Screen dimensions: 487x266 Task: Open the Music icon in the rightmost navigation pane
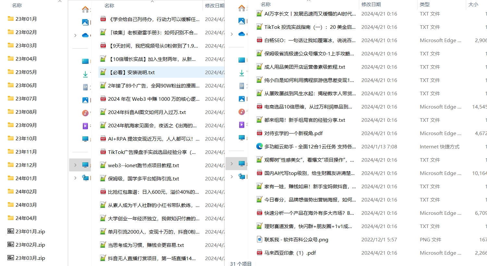tap(242, 112)
